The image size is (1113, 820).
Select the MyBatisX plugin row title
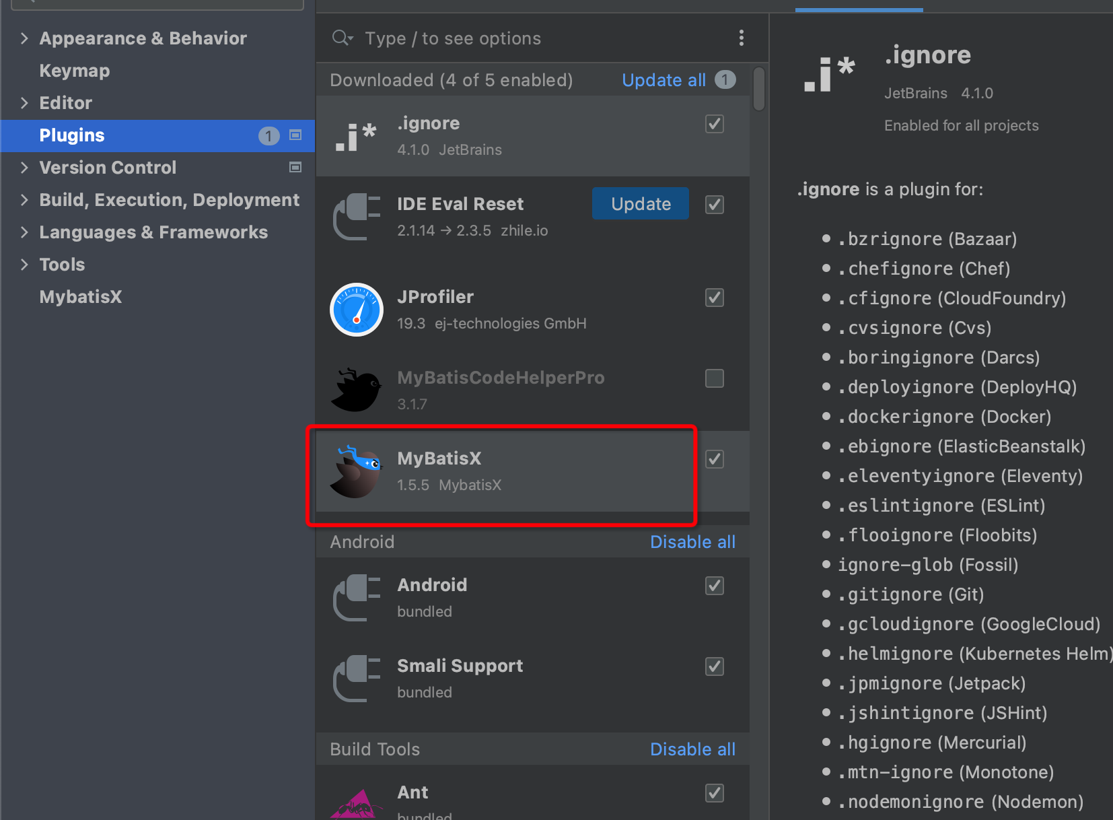point(439,458)
